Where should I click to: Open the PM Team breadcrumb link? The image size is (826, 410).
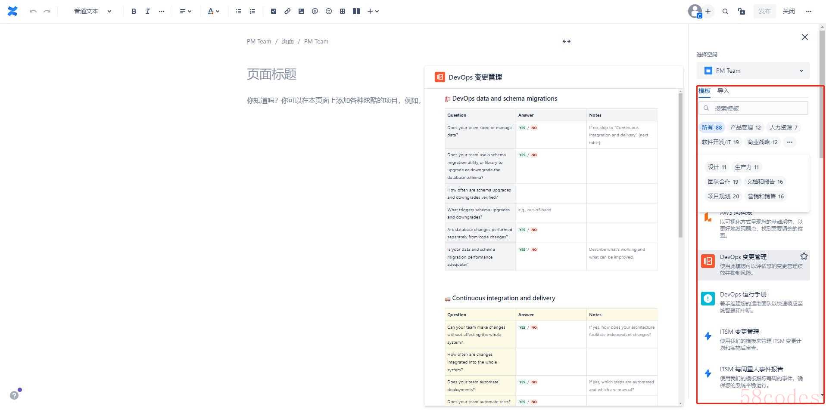259,41
